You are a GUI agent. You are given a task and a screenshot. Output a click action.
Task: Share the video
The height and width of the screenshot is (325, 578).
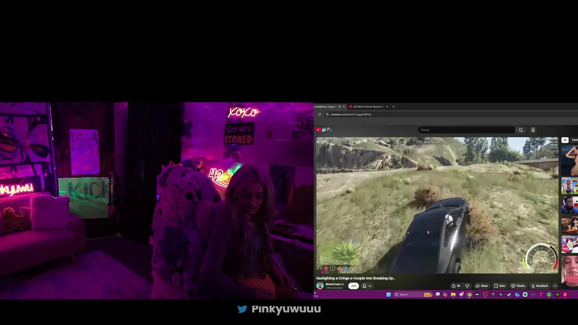click(x=482, y=286)
